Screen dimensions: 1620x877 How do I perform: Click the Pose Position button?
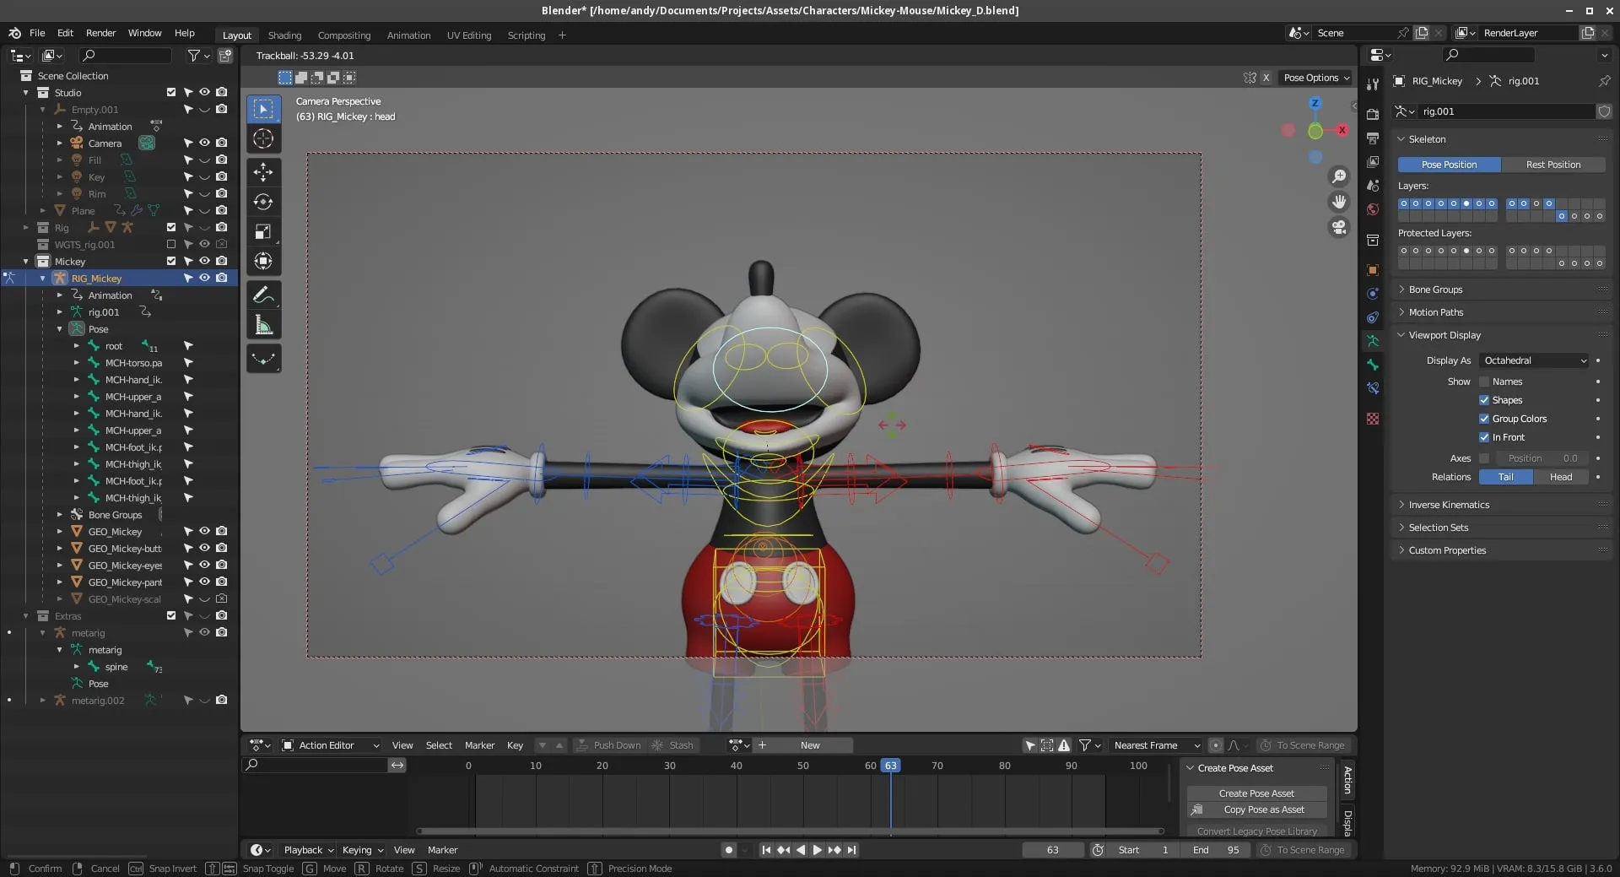point(1449,165)
